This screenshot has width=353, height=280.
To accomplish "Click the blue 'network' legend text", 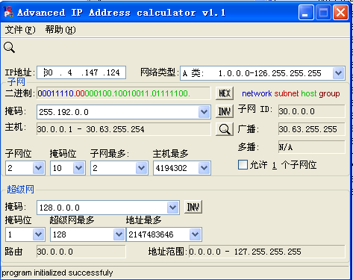I will pyautogui.click(x=257, y=93).
